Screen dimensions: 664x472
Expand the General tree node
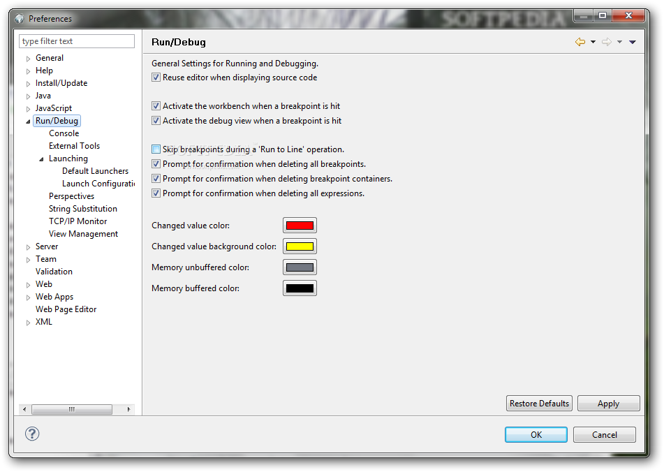click(28, 59)
